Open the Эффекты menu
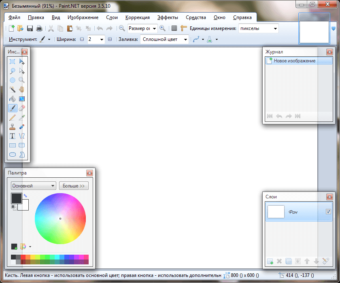Viewport: 340px width, 283px height. click(168, 17)
